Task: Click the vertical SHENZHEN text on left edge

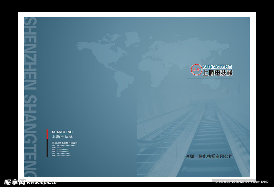Action: click(x=30, y=53)
